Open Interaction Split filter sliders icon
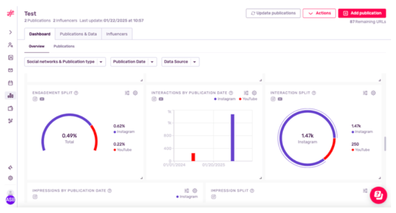Image resolution: width=396 pixels, height=213 pixels. click(365, 93)
